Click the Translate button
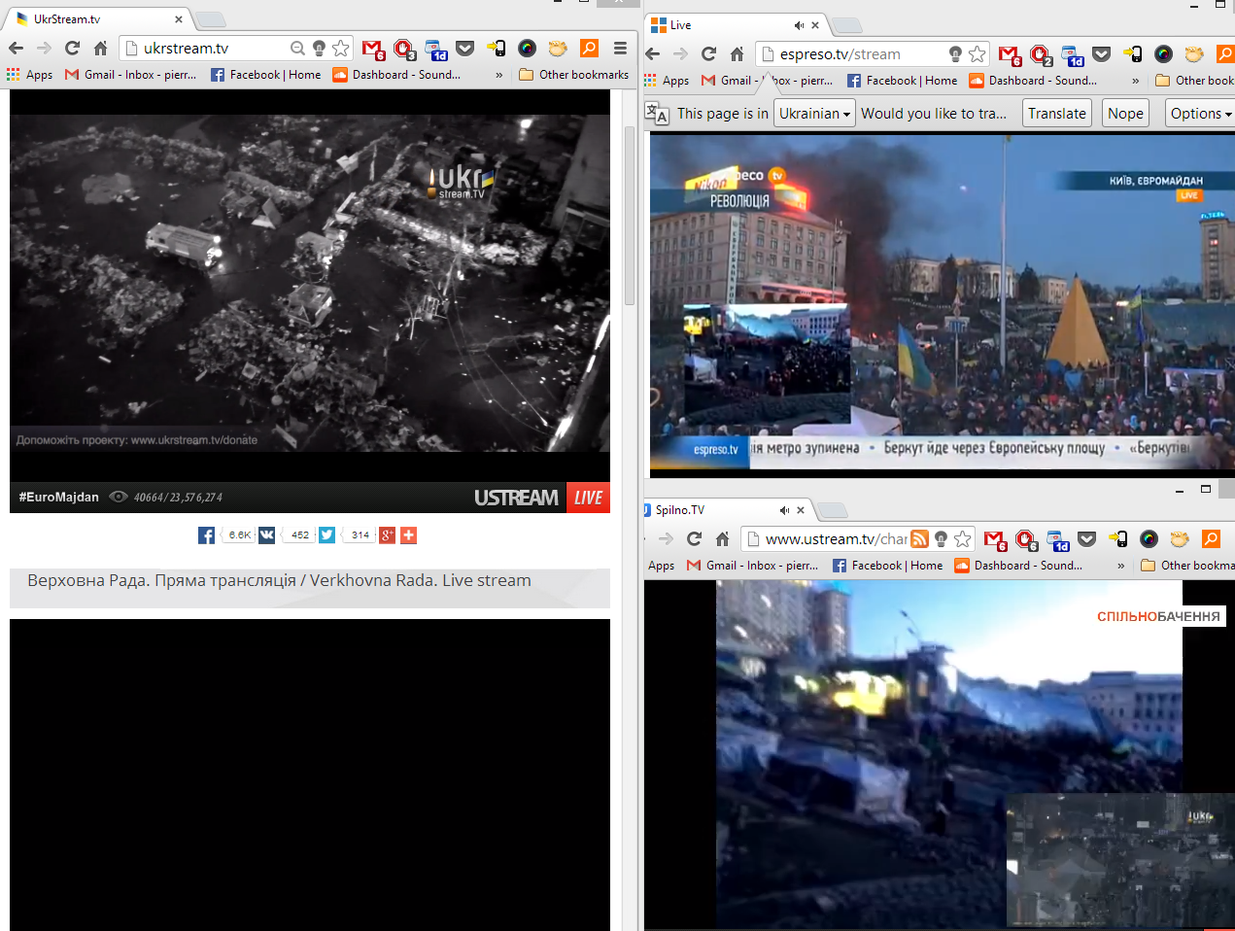This screenshot has height=931, width=1235. 1056,114
